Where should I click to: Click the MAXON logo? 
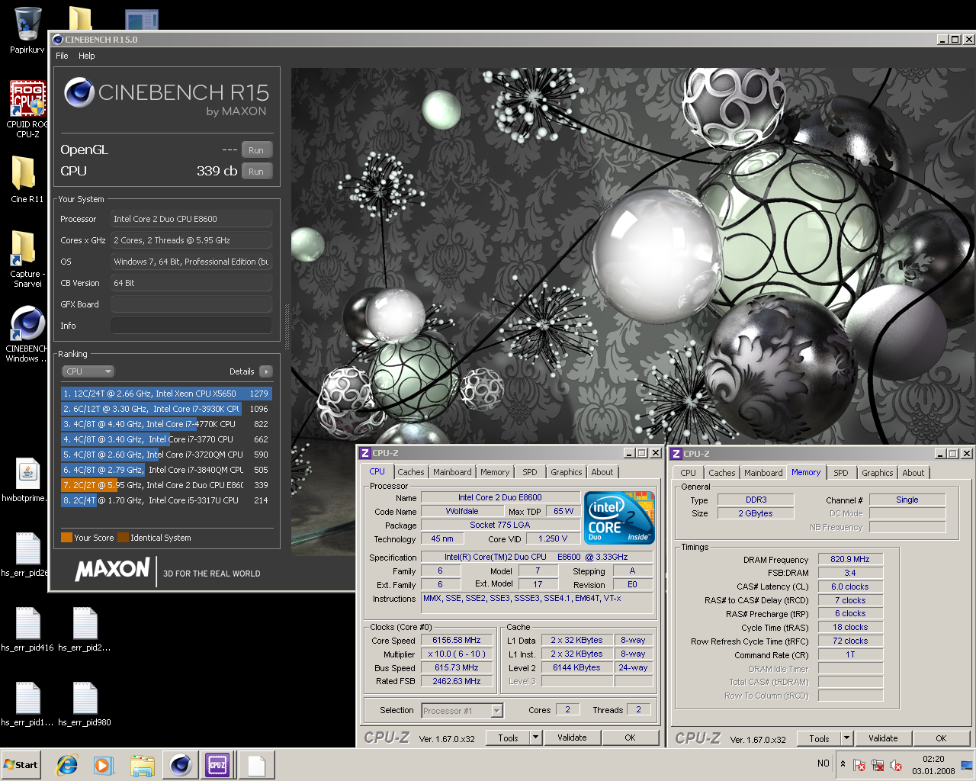[112, 569]
